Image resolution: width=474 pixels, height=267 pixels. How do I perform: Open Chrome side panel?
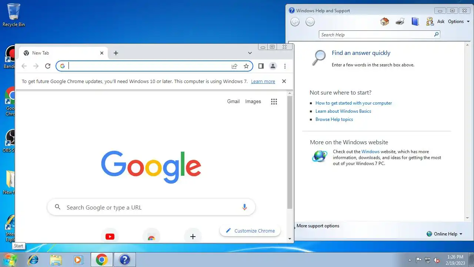click(261, 66)
